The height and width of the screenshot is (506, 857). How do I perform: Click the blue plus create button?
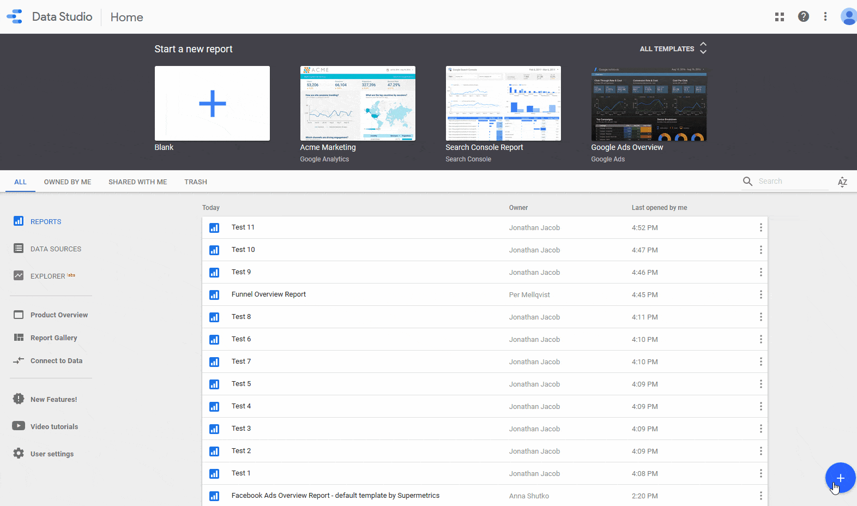(840, 478)
